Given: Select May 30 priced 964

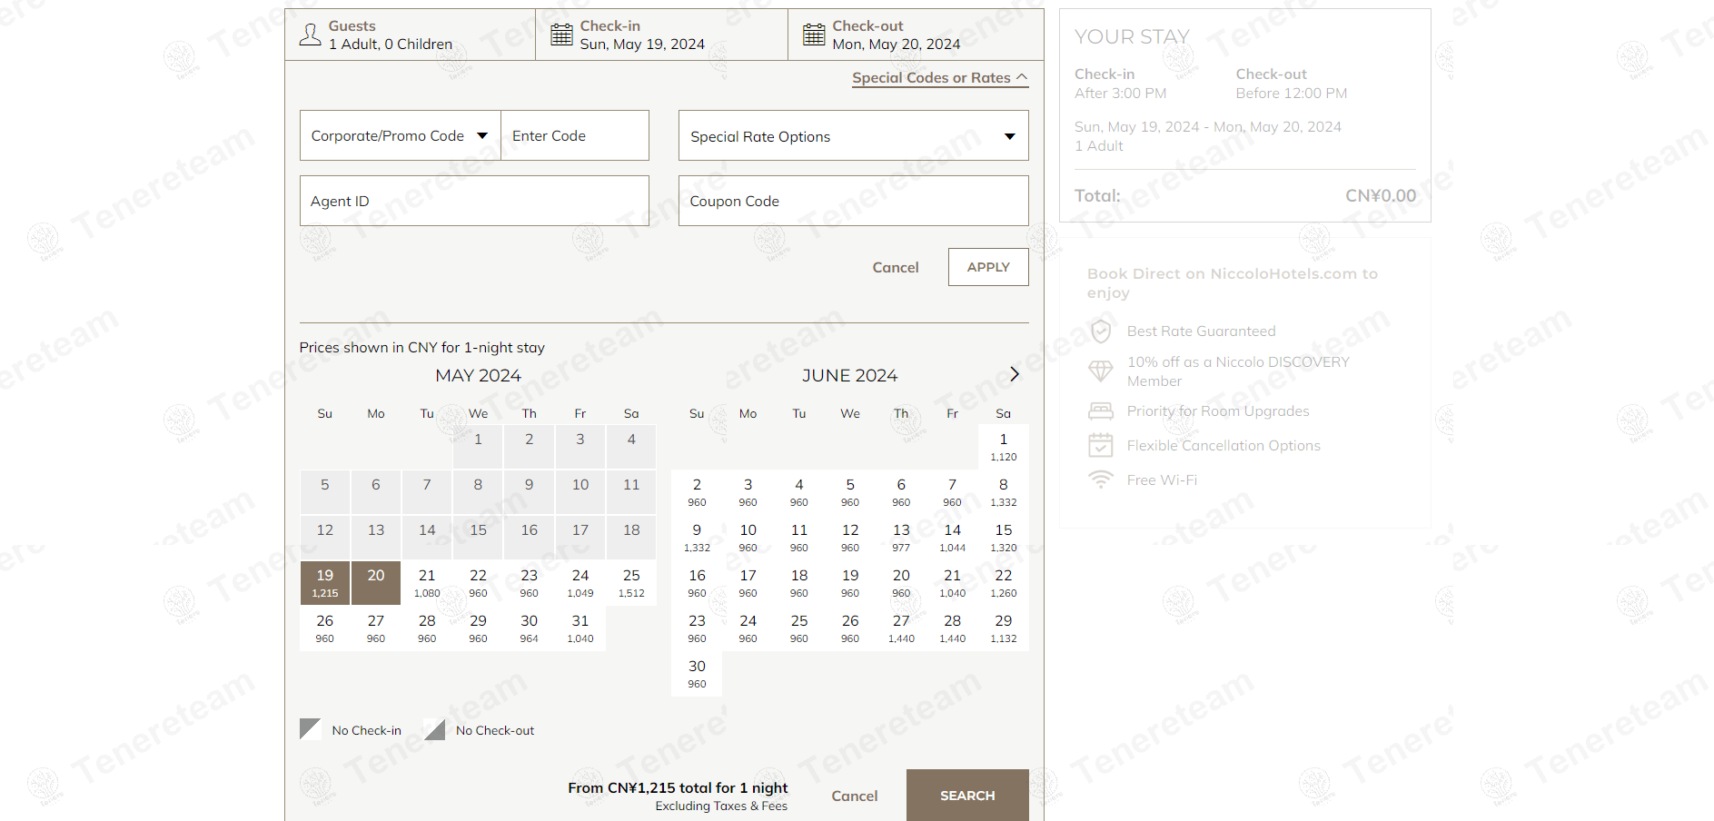Looking at the screenshot, I should tap(530, 628).
